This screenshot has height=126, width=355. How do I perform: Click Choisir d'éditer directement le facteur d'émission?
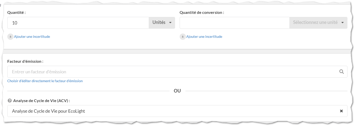click(45, 81)
